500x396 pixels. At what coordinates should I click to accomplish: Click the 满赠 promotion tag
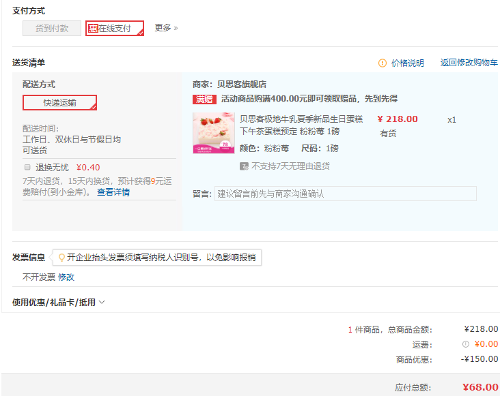point(204,100)
